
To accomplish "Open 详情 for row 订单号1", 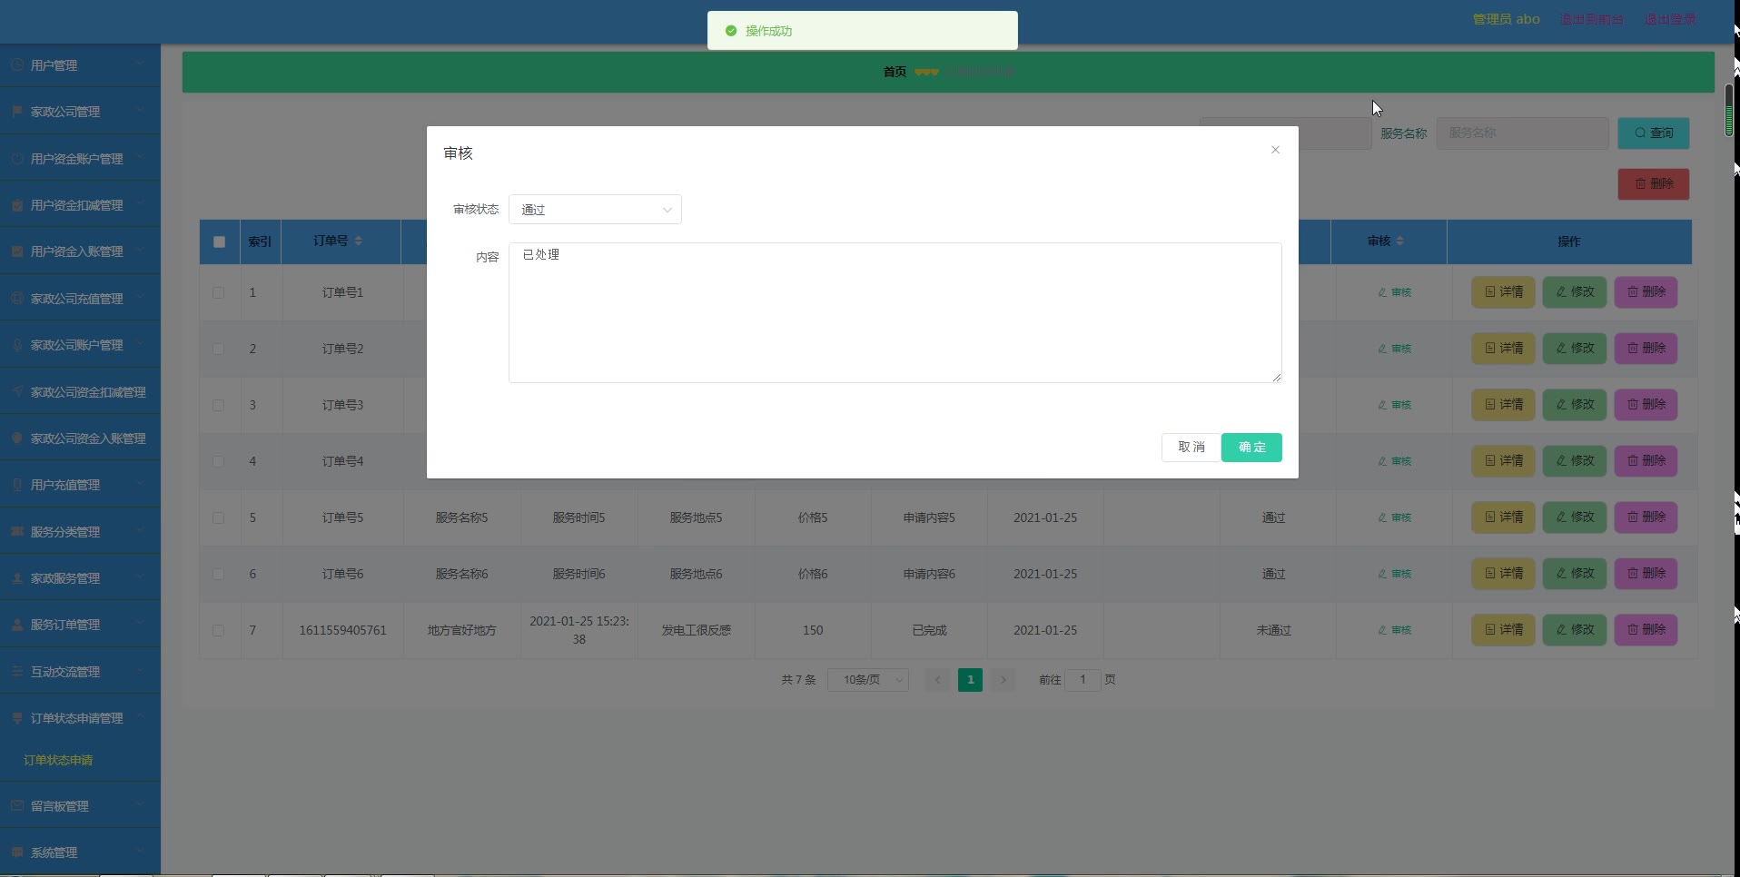I will (1503, 292).
